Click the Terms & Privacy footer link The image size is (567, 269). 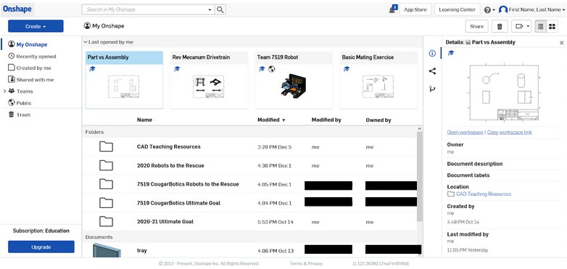tap(306, 264)
